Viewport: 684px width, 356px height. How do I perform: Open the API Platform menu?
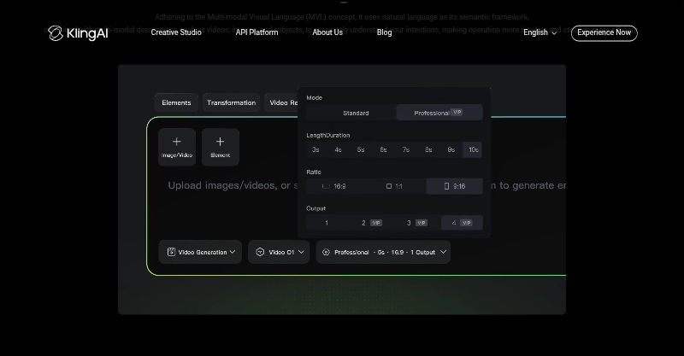point(256,32)
